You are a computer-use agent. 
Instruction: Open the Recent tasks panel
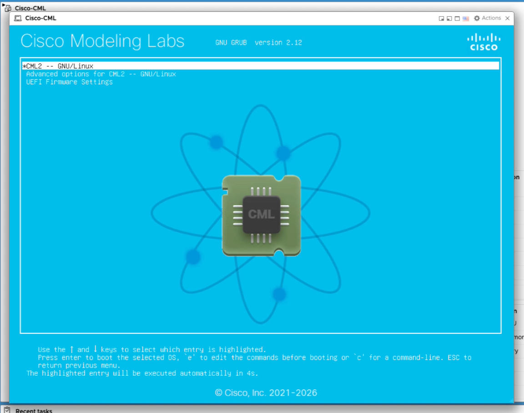tap(34, 411)
